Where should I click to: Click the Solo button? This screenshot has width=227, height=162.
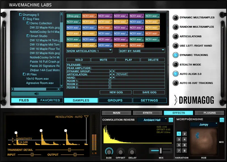coord(79,60)
